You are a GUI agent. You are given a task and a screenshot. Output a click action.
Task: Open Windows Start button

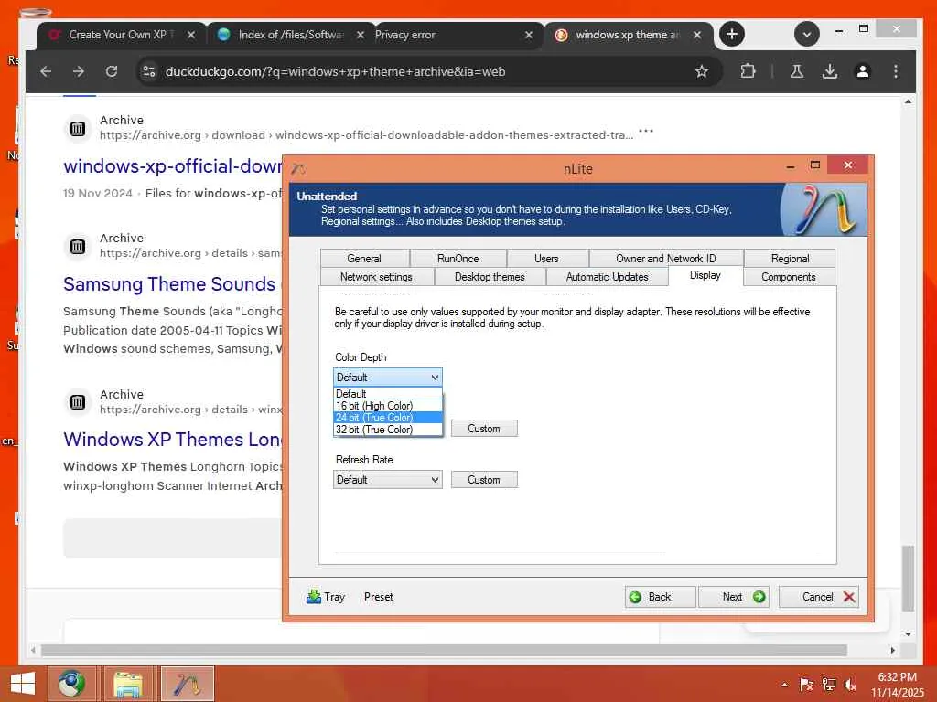click(22, 684)
